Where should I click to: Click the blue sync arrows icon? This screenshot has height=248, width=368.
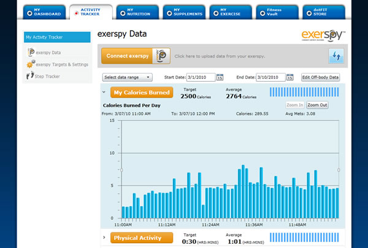pyautogui.click(x=335, y=56)
